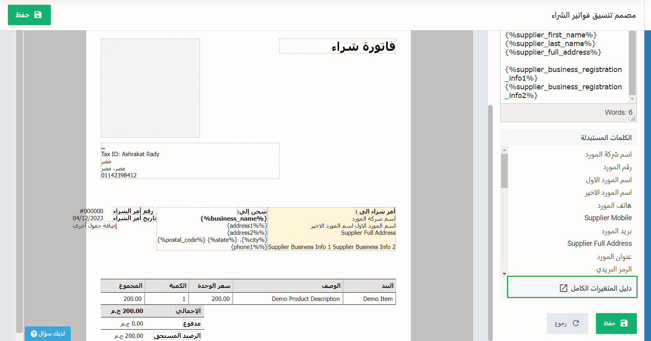
Task: Click the question mark icon in help widget
Action: pyautogui.click(x=34, y=334)
